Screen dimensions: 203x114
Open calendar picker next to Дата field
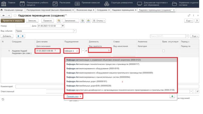[x=63, y=26]
